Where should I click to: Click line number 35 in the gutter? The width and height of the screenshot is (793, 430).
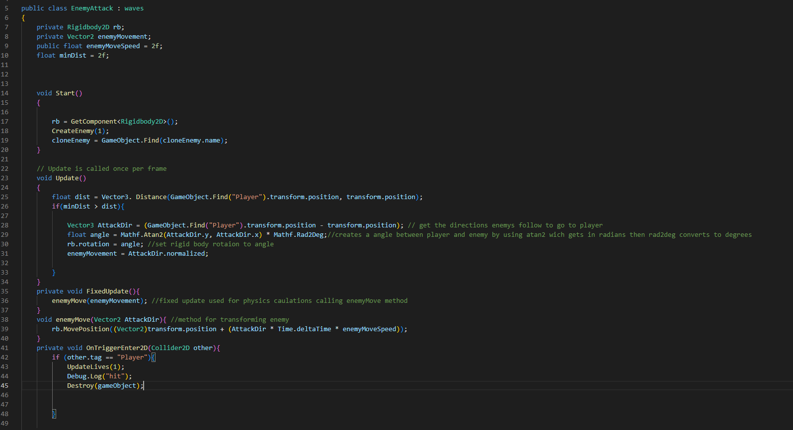4,291
